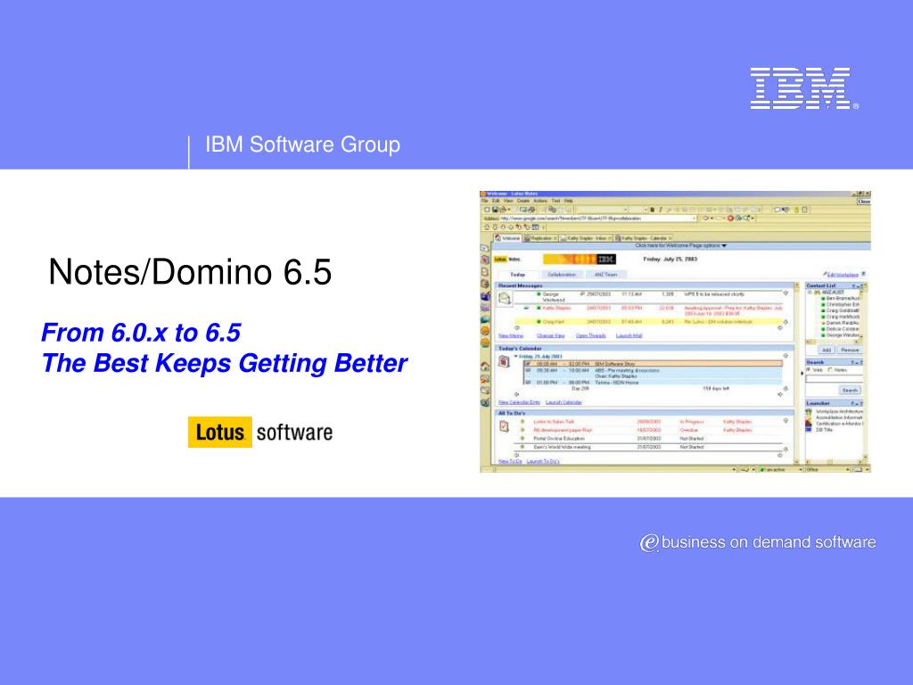Click the Welcome tab house icon
Image resolution: width=913 pixels, height=685 pixels.
coord(498,237)
